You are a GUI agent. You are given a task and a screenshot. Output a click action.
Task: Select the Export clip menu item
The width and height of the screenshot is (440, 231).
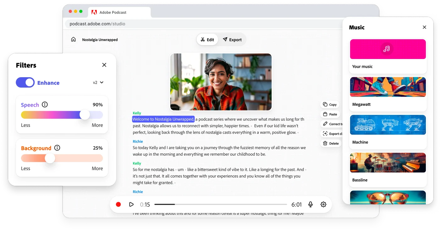(x=332, y=134)
